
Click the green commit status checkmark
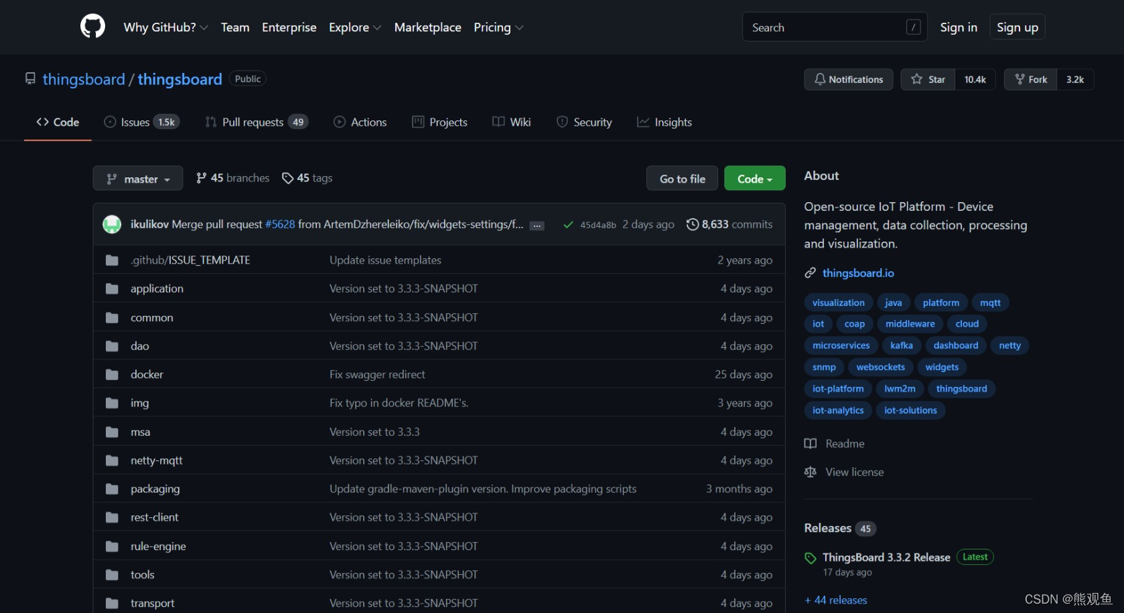tap(568, 225)
